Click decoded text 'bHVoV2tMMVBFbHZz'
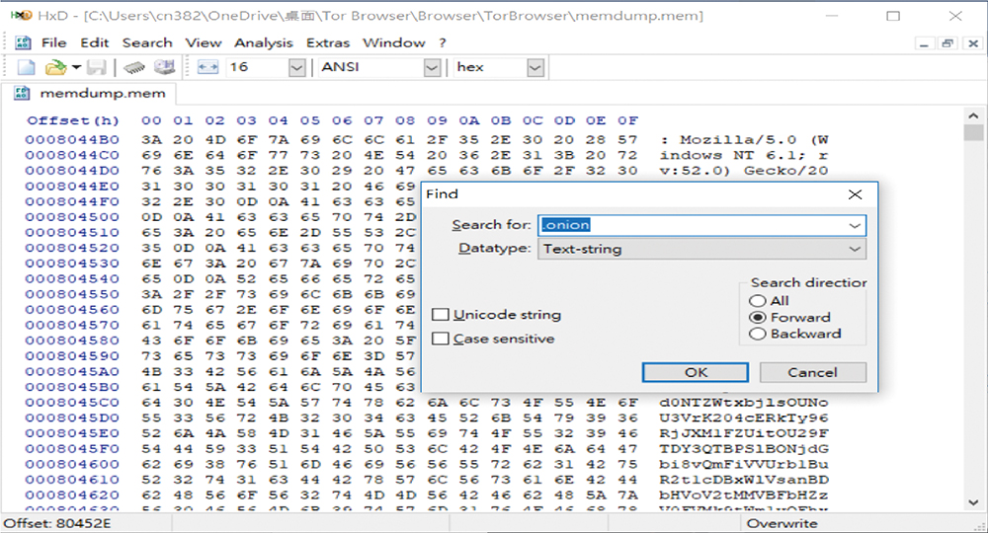Viewport: 988px width, 533px height. tap(744, 495)
